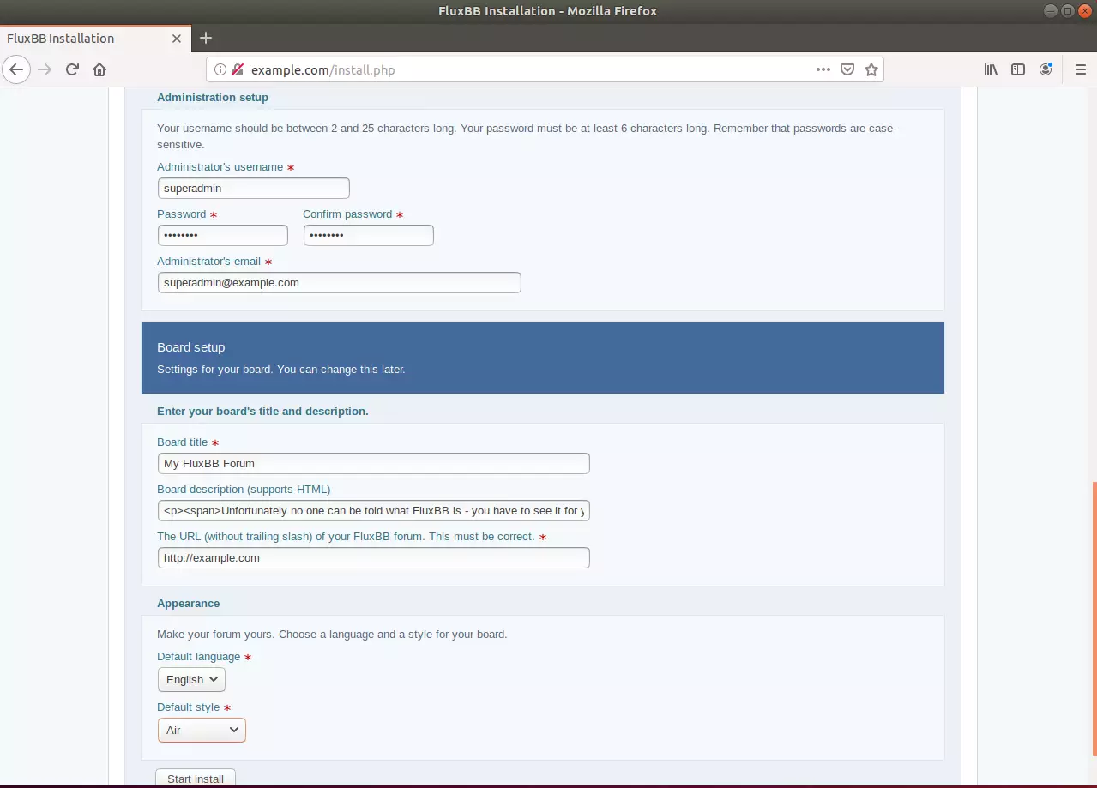Open page actions three-dot menu

(823, 70)
